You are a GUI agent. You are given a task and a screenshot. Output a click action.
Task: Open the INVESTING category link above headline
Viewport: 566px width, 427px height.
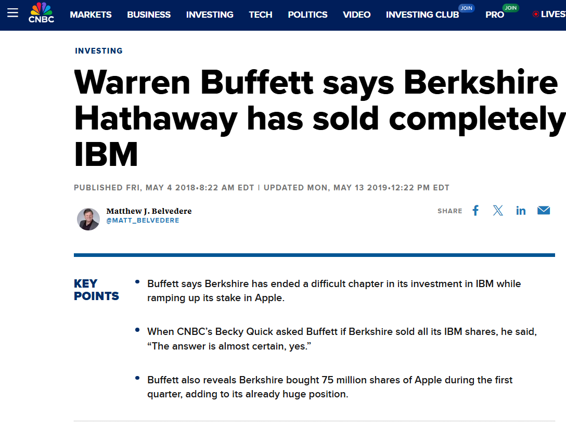99,51
